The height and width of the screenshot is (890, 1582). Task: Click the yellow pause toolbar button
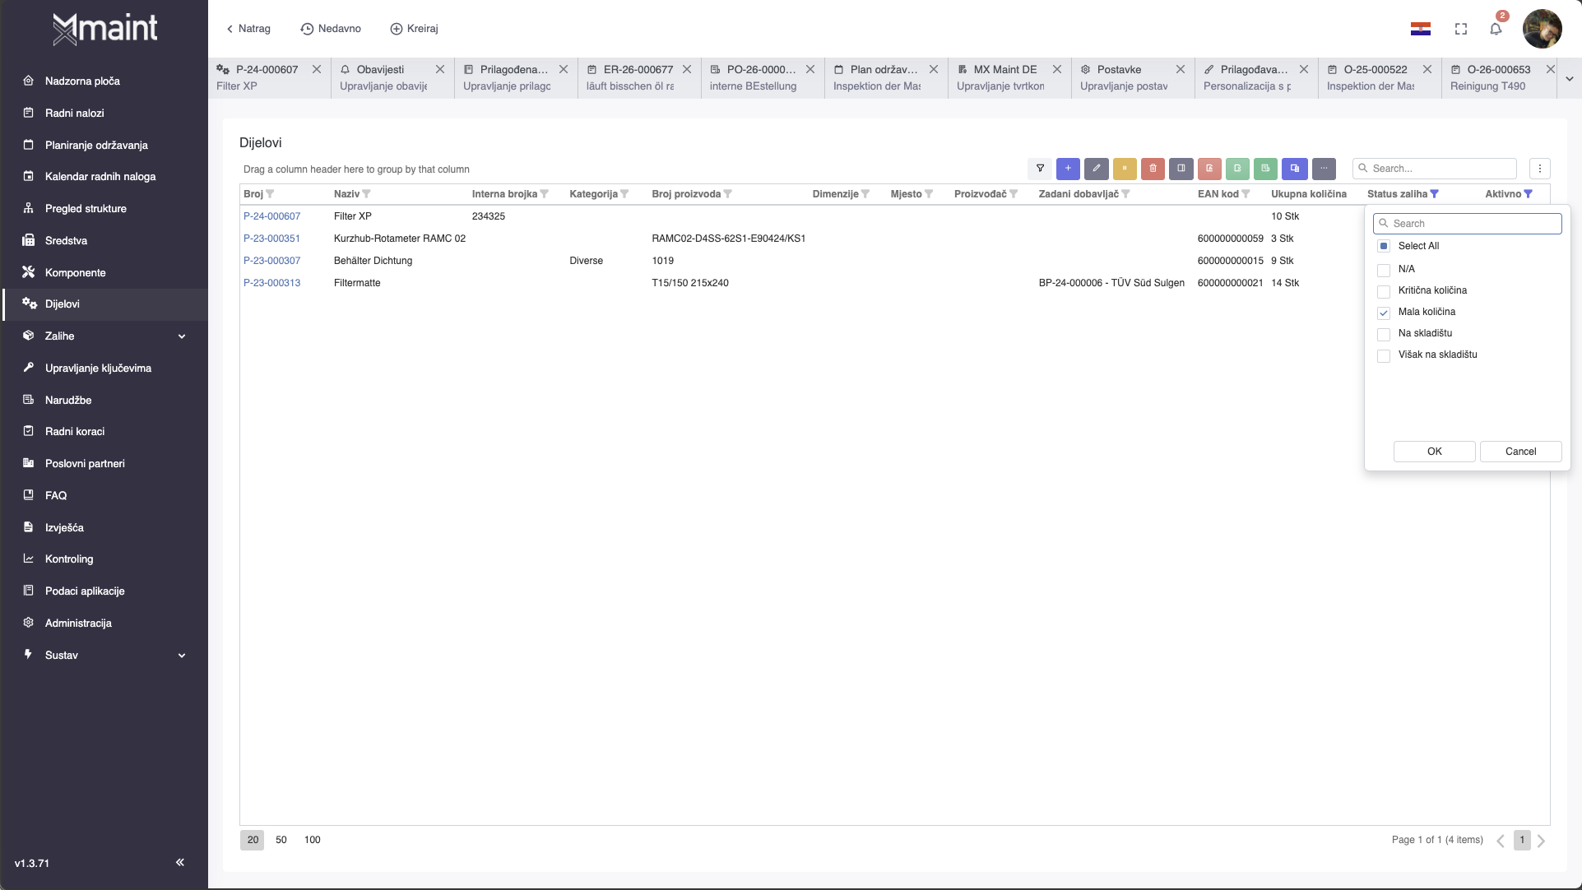click(x=1125, y=169)
